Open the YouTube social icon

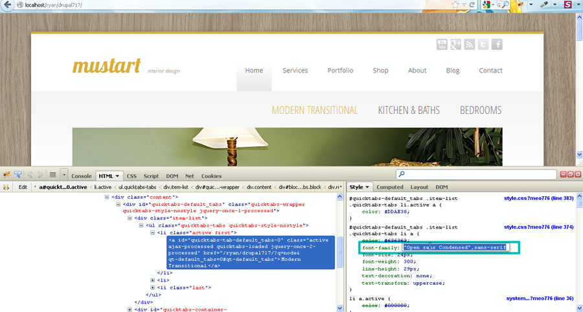tap(442, 44)
